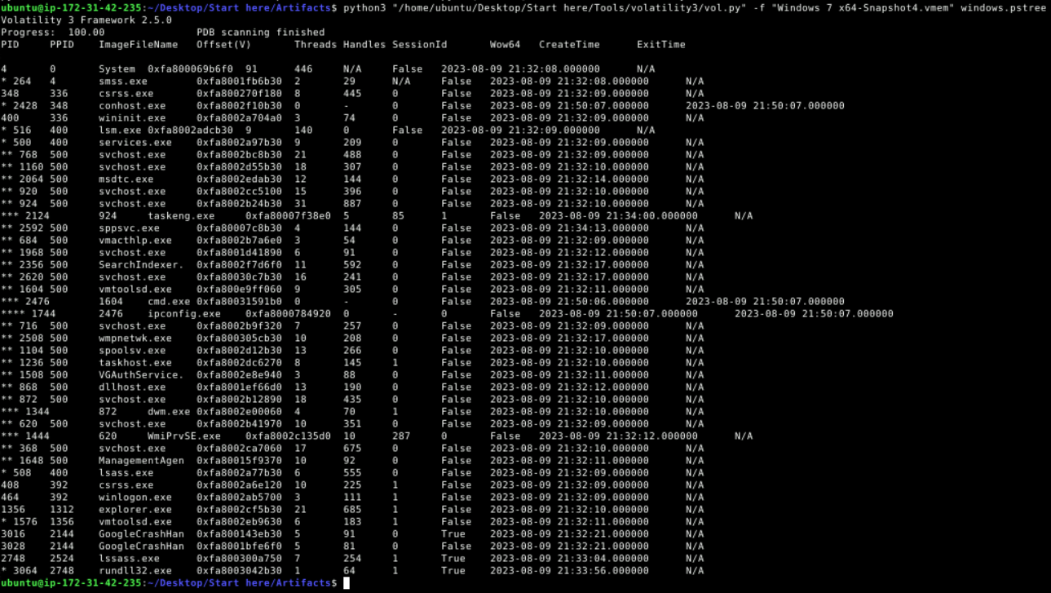1051x593 pixels.
Task: Click the 'PDB scanning finished' status text
Action: click(x=261, y=32)
